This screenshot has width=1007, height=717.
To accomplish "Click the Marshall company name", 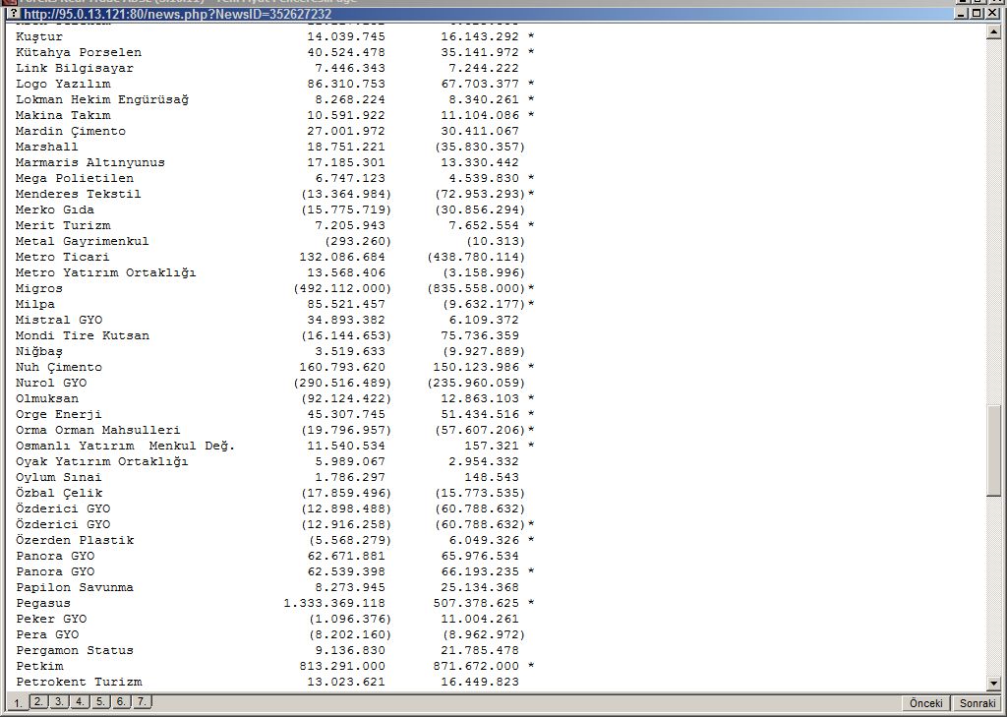I will (x=47, y=147).
